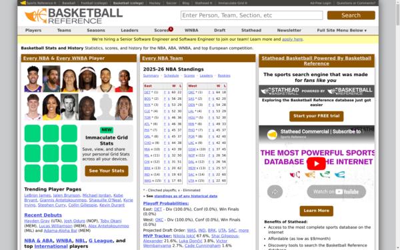Open the Recent Debuts link
Viewport: 400px width, 250px height.
pyautogui.click(x=43, y=215)
